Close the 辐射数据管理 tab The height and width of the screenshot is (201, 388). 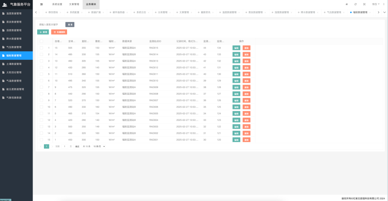coord(370,12)
